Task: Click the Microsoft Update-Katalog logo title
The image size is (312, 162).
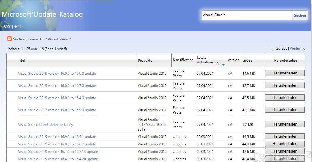Action: point(42,15)
